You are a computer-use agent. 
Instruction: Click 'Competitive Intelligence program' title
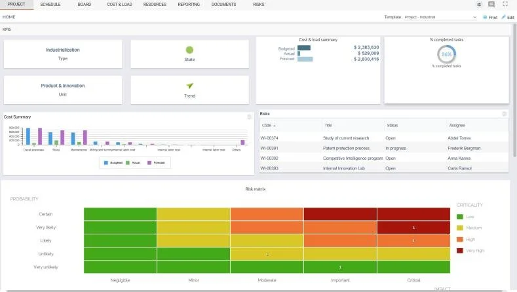pos(353,158)
